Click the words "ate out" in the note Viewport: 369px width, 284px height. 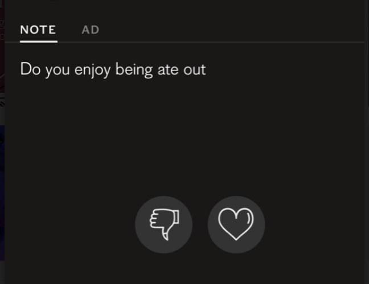pos(182,70)
